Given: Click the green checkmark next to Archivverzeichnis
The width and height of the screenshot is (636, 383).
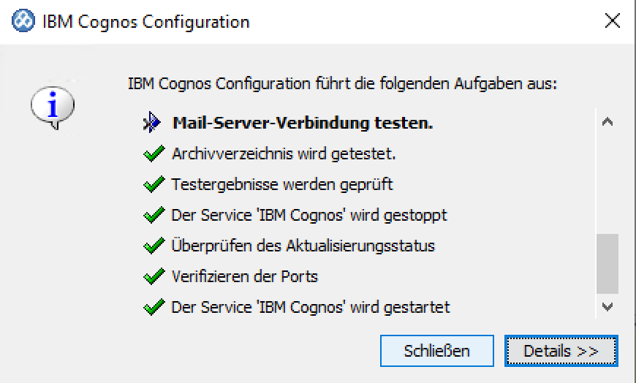Looking at the screenshot, I should tap(153, 154).
